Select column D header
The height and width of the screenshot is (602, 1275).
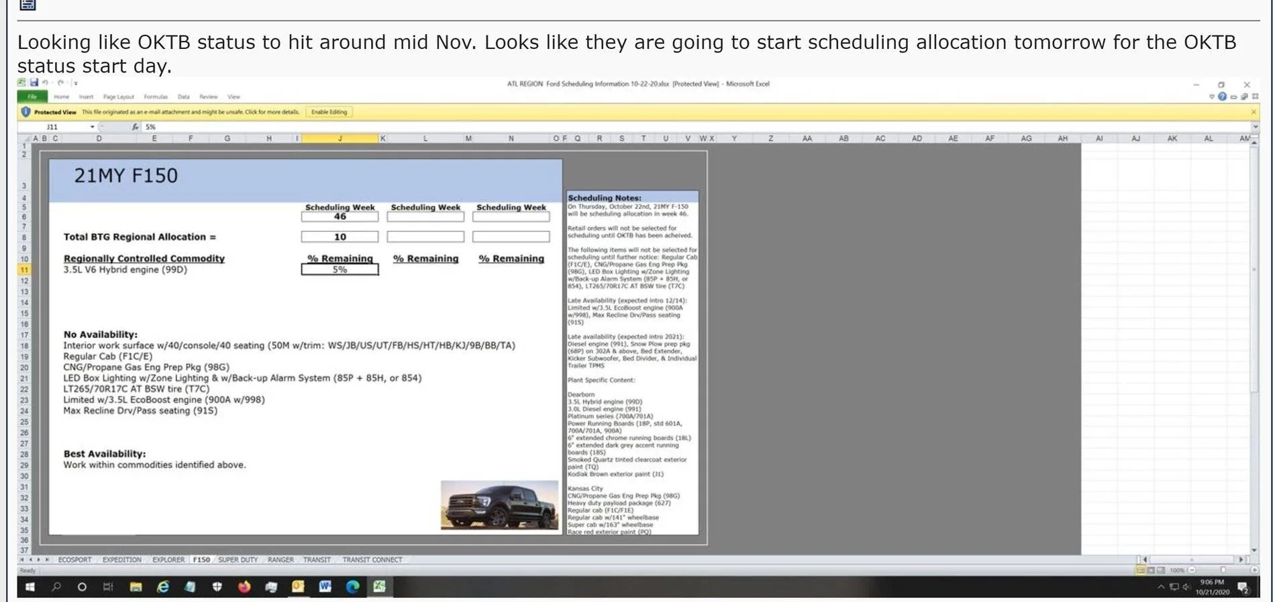point(99,138)
